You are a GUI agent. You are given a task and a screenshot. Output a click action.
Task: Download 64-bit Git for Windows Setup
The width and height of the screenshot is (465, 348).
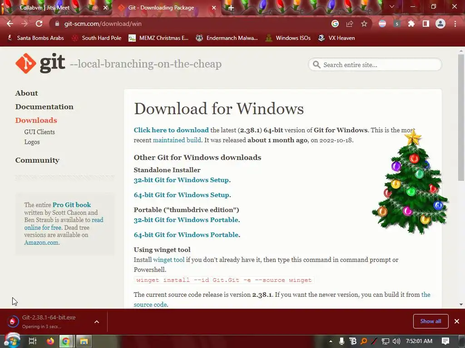(x=181, y=195)
